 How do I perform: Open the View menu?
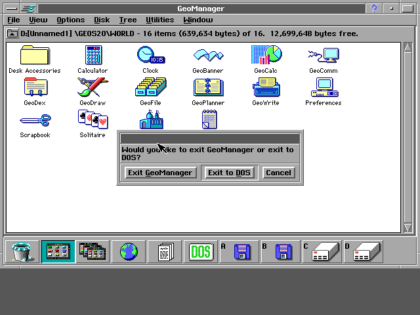(38, 20)
